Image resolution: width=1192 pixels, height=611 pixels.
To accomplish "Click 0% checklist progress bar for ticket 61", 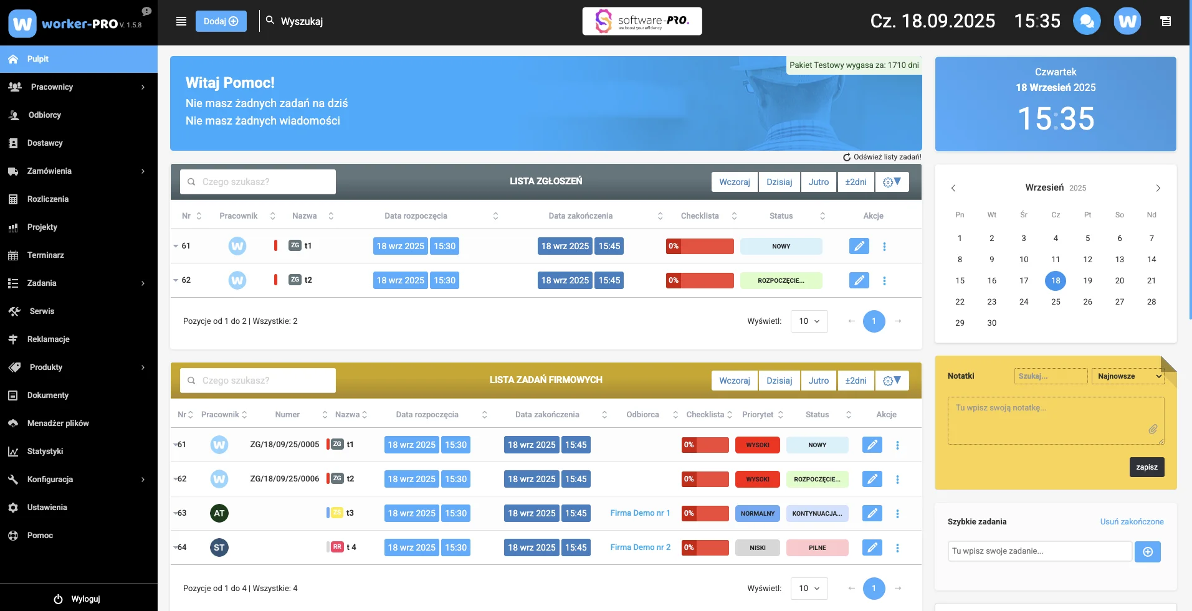I will (700, 246).
